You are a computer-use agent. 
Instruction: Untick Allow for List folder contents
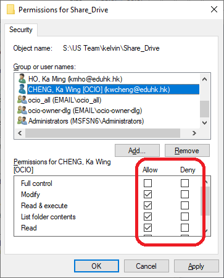pos(147,216)
